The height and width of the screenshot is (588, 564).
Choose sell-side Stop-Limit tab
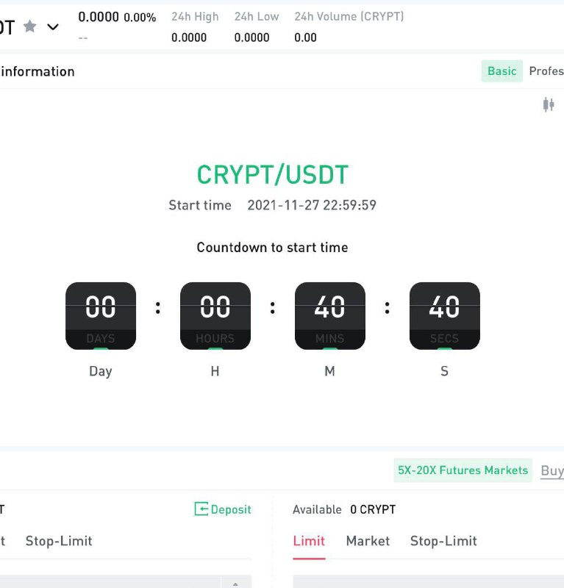443,541
